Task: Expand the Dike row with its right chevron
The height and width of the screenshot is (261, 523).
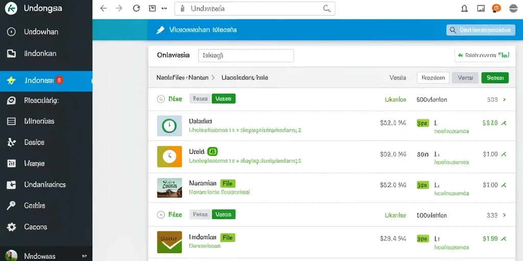Action: click(504, 99)
